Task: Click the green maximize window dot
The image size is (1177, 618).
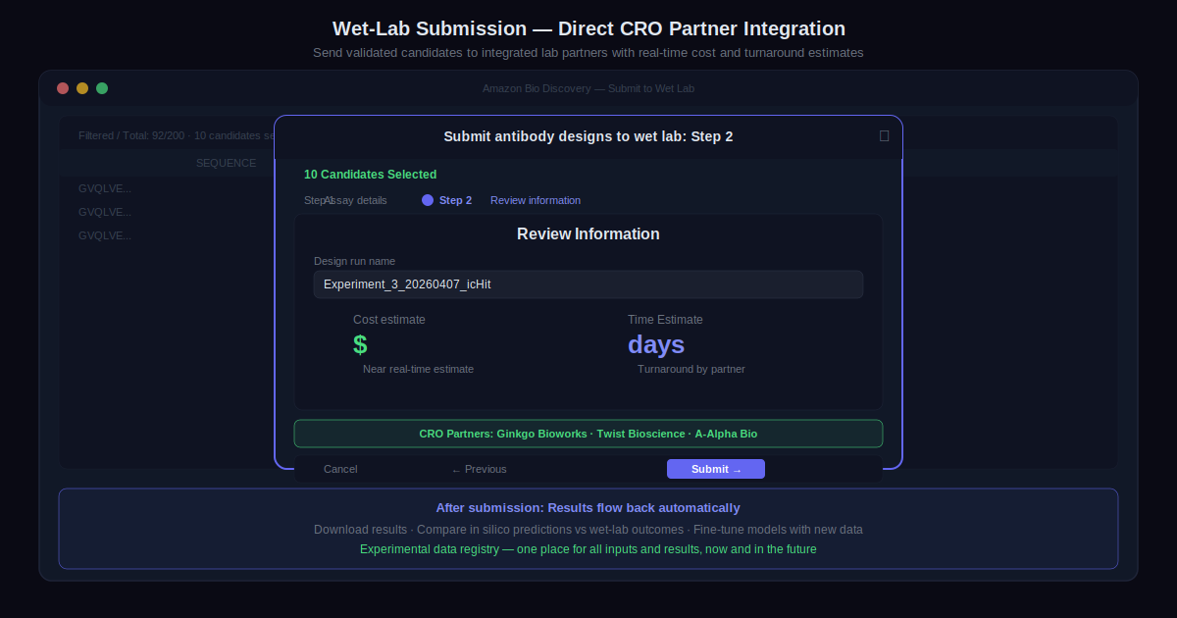Action: pyautogui.click(x=102, y=88)
